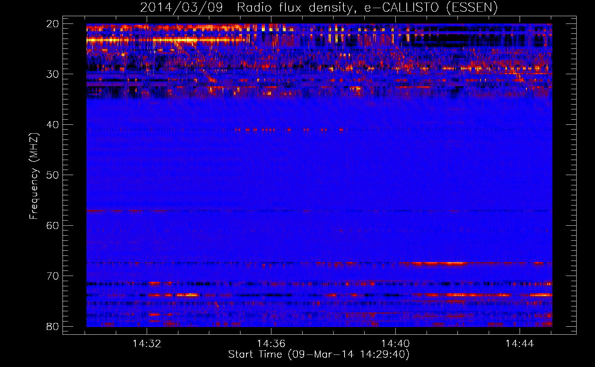Click the '60' frequency tick label
The image size is (595, 367).
[x=53, y=225]
